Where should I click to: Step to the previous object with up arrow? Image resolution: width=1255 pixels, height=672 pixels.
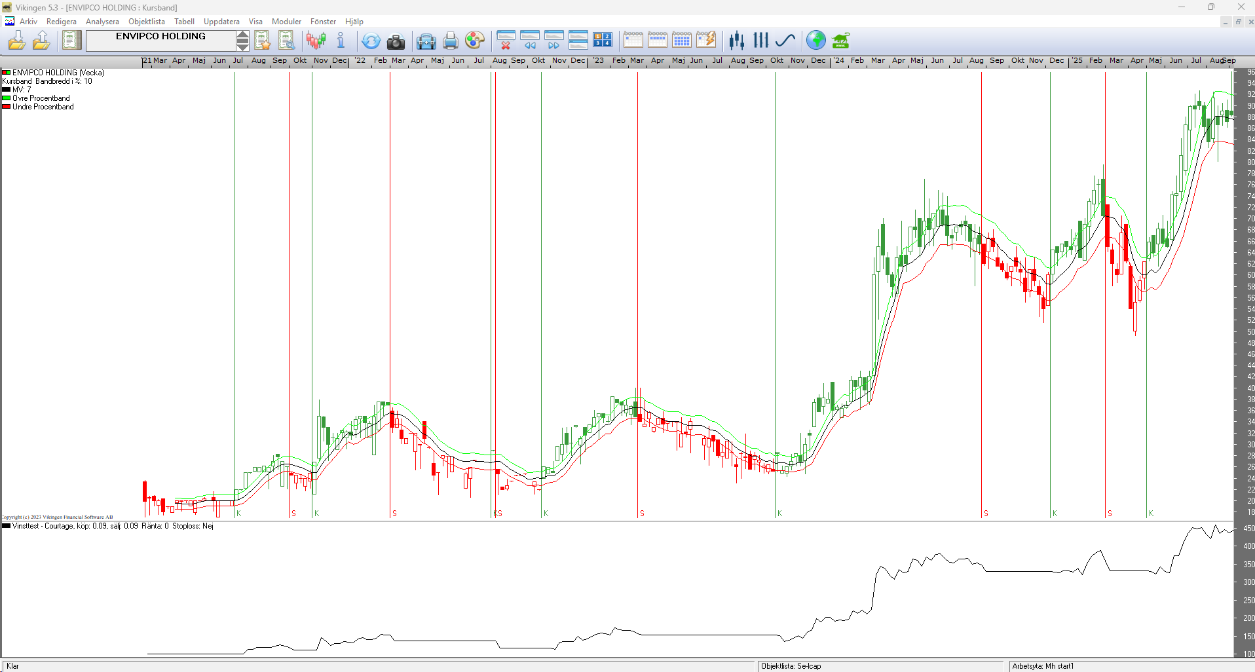(242, 35)
